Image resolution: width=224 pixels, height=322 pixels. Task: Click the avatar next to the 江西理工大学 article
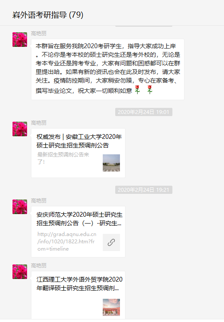tap(20, 272)
